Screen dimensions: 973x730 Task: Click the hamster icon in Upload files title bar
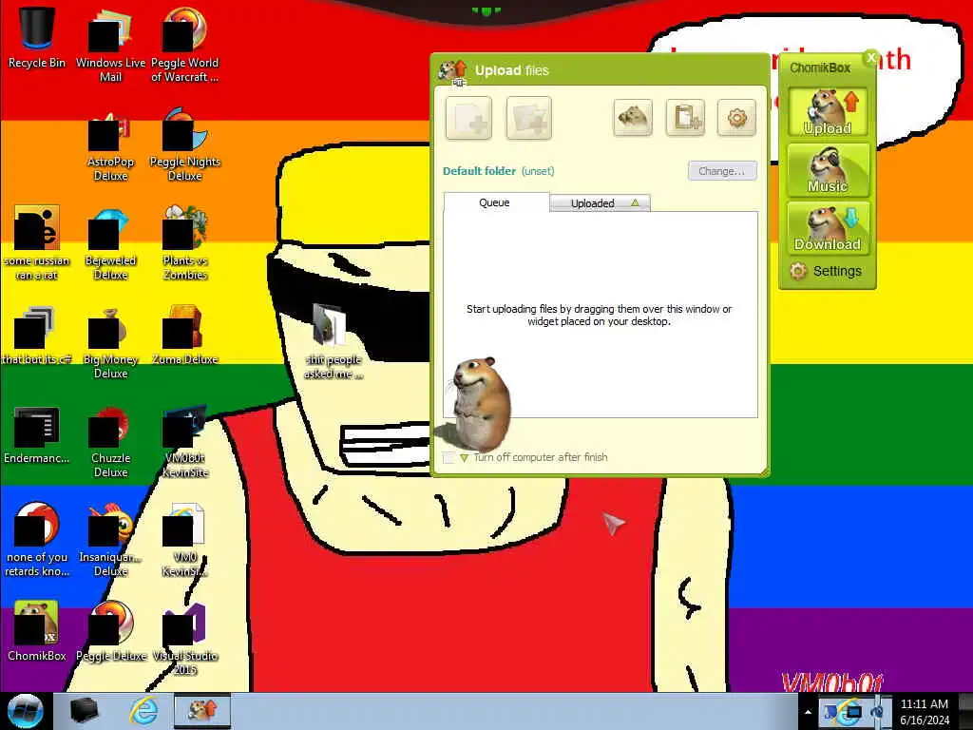453,71
